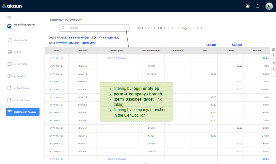
Task: Toggle the hamburger sidebar menu
Action: 9,18
